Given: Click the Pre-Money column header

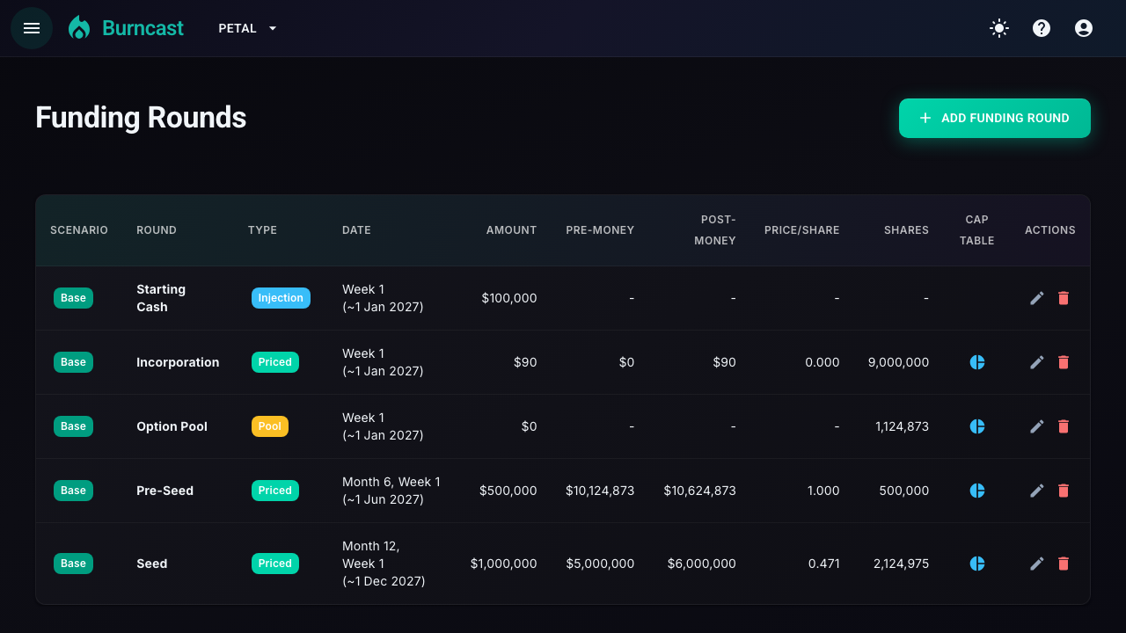Looking at the screenshot, I should tap(600, 230).
